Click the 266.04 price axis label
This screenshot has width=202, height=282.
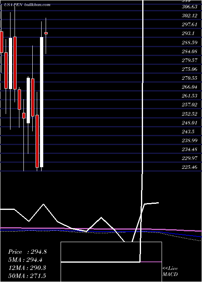[189, 87]
